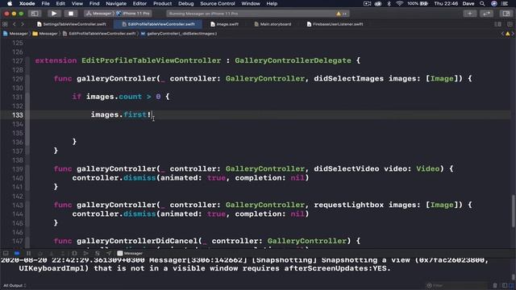Switch to FirebaseUserListener.swift tab
Image resolution: width=516 pixels, height=290 pixels.
(335, 24)
